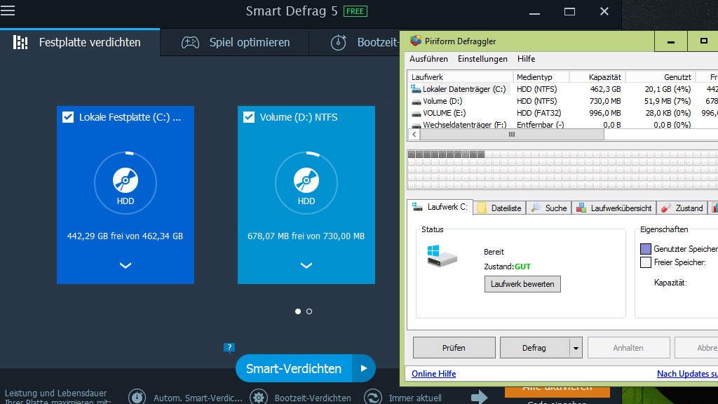The width and height of the screenshot is (718, 404).
Task: Click the Autom. Smart-Verdic... clock icon
Action: tap(137, 397)
